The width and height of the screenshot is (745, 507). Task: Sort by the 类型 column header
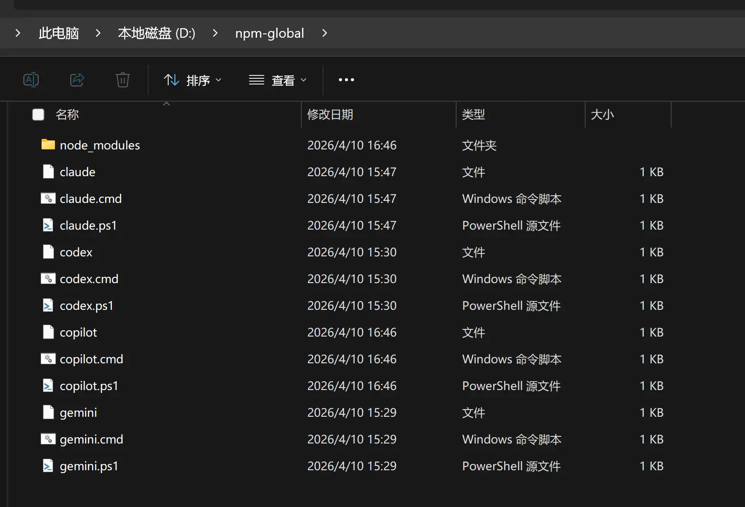pos(474,115)
